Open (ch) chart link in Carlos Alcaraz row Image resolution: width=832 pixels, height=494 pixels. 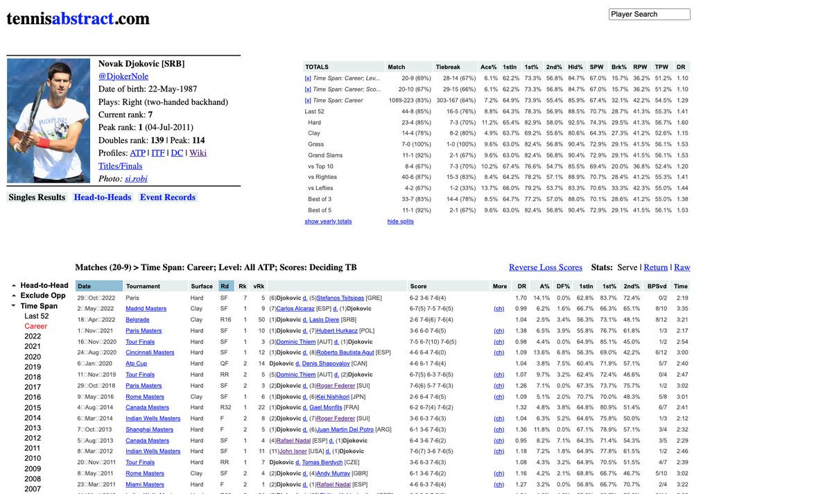[x=499, y=309]
